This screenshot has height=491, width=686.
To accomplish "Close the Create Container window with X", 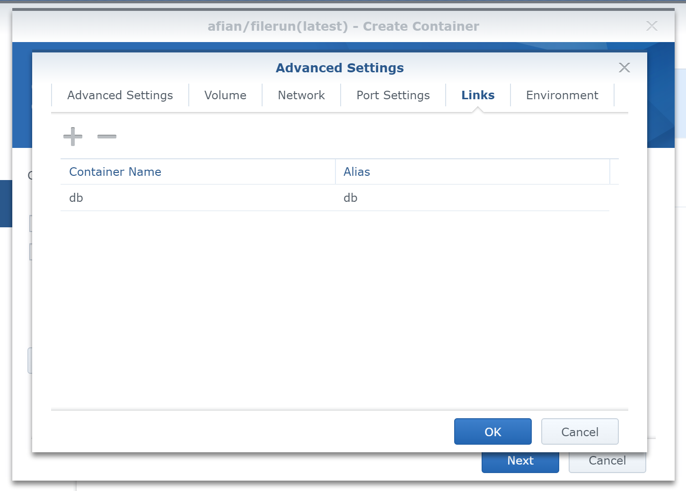I will [651, 26].
